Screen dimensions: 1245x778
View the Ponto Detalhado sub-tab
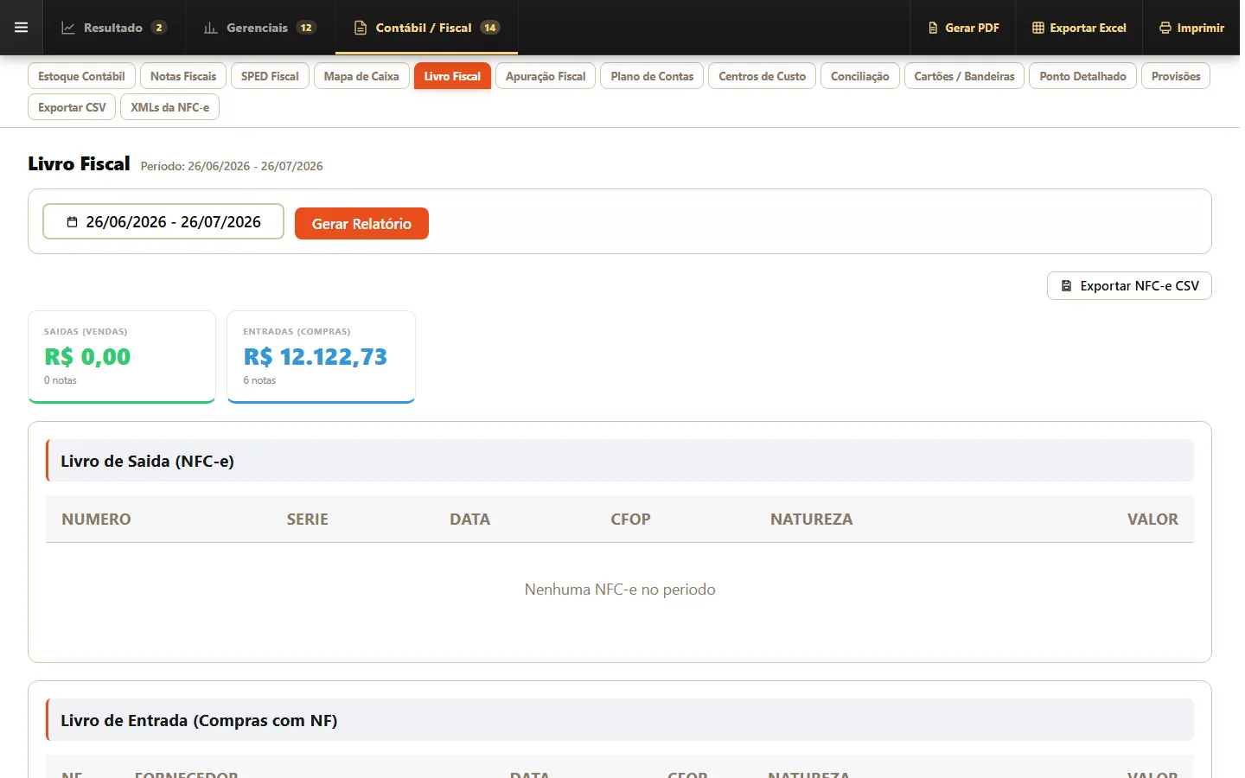[x=1082, y=76]
